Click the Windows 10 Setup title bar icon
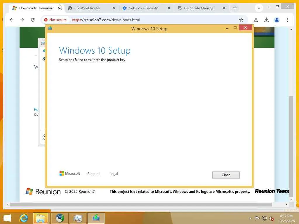The image size is (299, 224). (50, 28)
